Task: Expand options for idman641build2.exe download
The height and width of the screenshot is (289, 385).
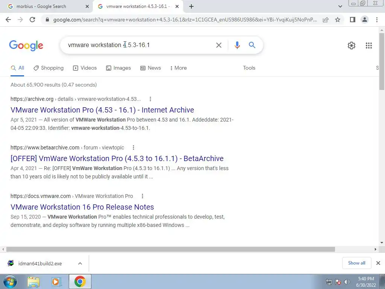Action: [80, 263]
